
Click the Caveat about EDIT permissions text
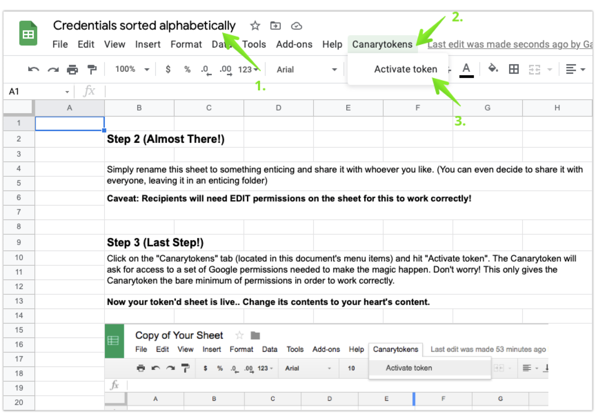click(x=289, y=198)
